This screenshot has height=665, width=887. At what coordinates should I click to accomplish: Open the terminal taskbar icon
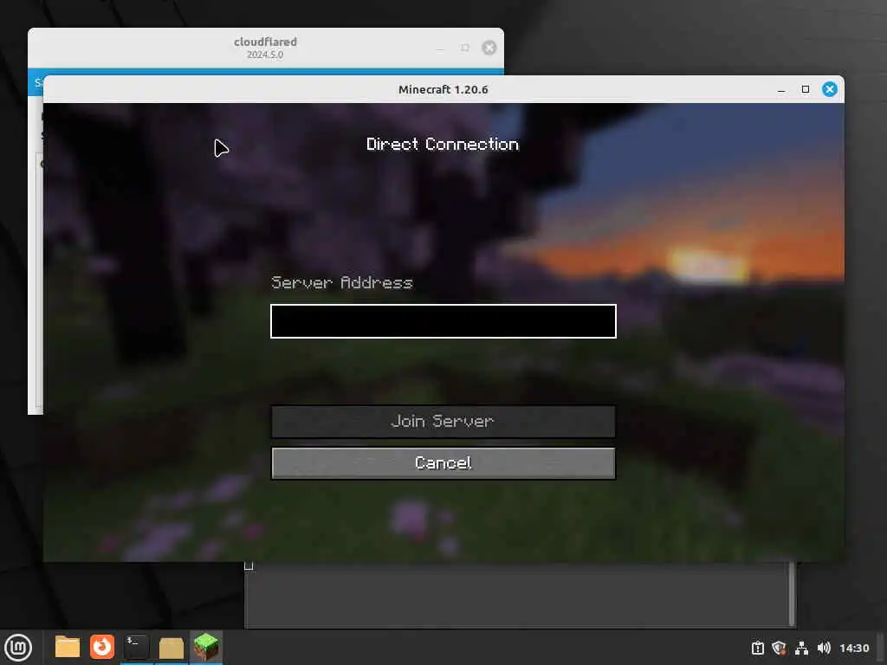pyautogui.click(x=136, y=647)
